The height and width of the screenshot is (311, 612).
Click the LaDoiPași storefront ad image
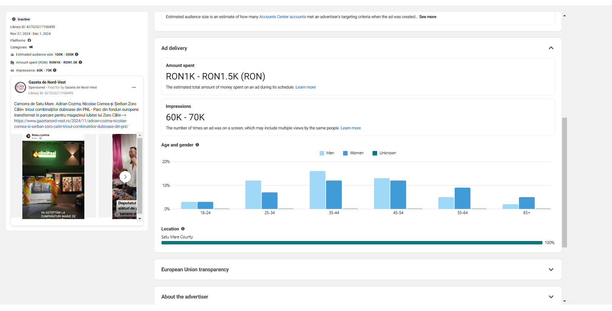[x=53, y=180]
